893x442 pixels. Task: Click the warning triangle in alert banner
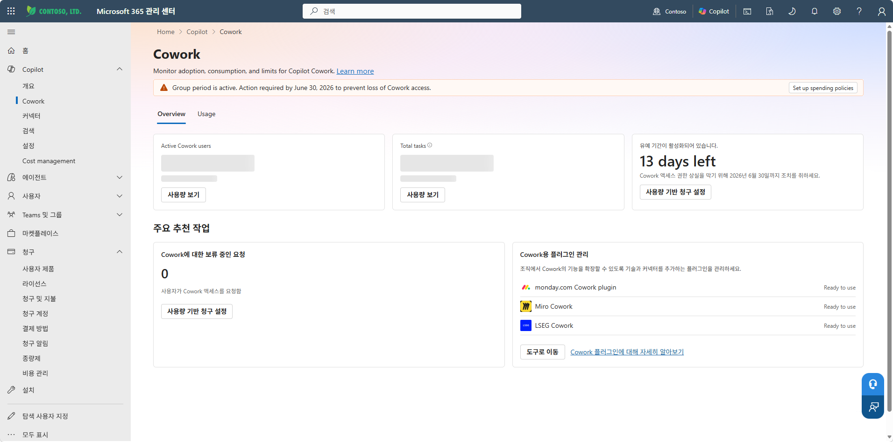click(164, 88)
